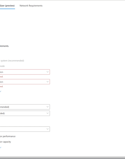Click blue chevron beneath 'or capacity' option
The image size is (125, 159).
point(1,148)
